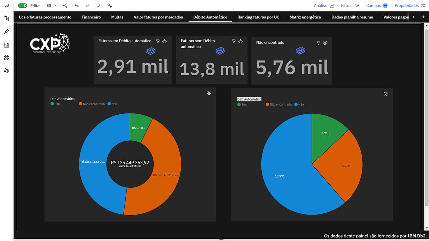The image size is (429, 241).
Task: Toggle Não encontrado legend in pie chart
Action: pos(279,104)
